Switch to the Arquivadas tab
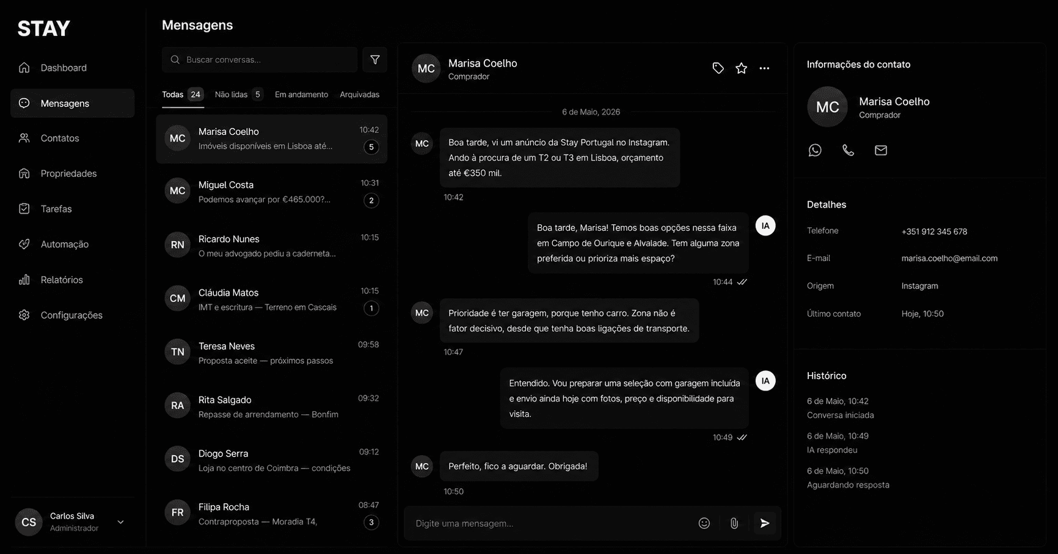The width and height of the screenshot is (1058, 554). pyautogui.click(x=359, y=95)
